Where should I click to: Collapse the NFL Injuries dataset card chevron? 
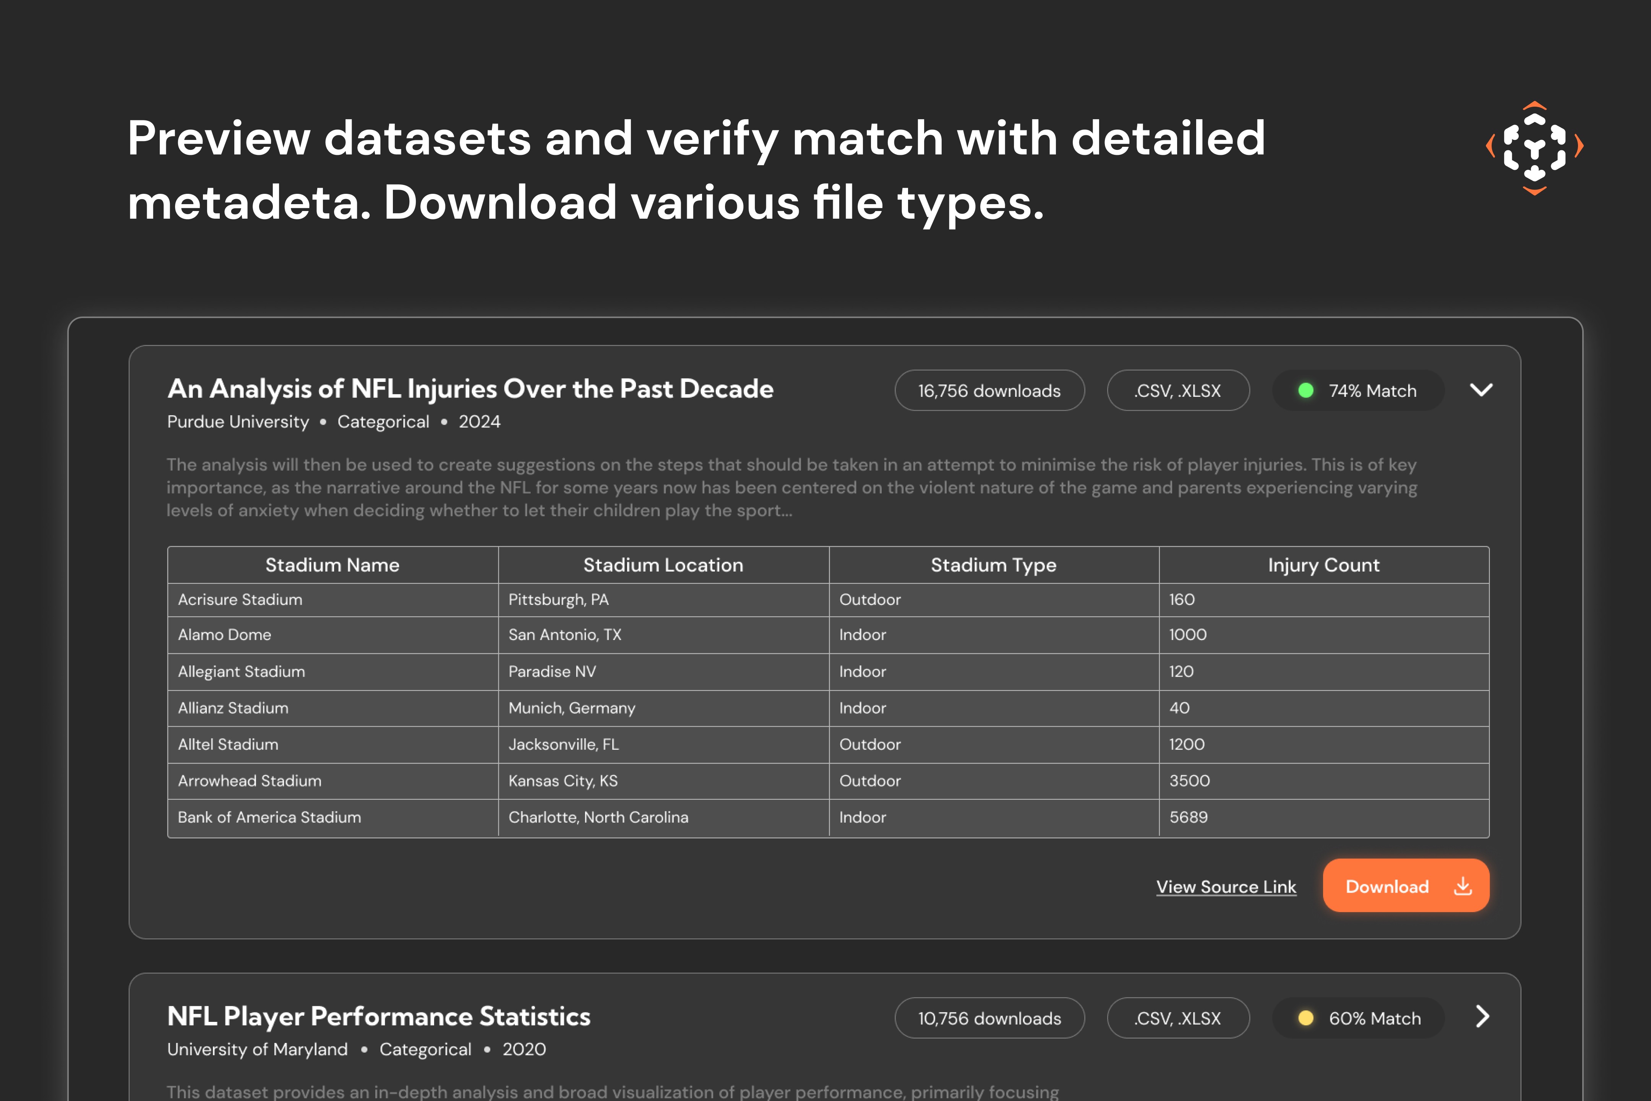pyautogui.click(x=1481, y=390)
